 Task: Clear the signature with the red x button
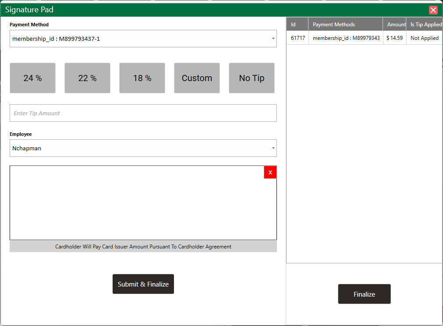(270, 172)
